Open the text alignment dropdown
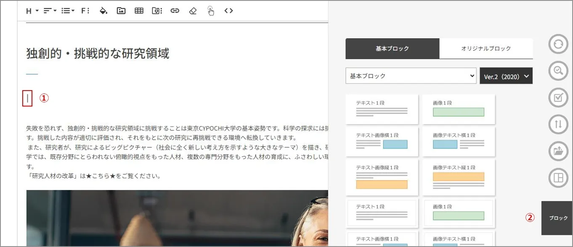 coord(50,11)
